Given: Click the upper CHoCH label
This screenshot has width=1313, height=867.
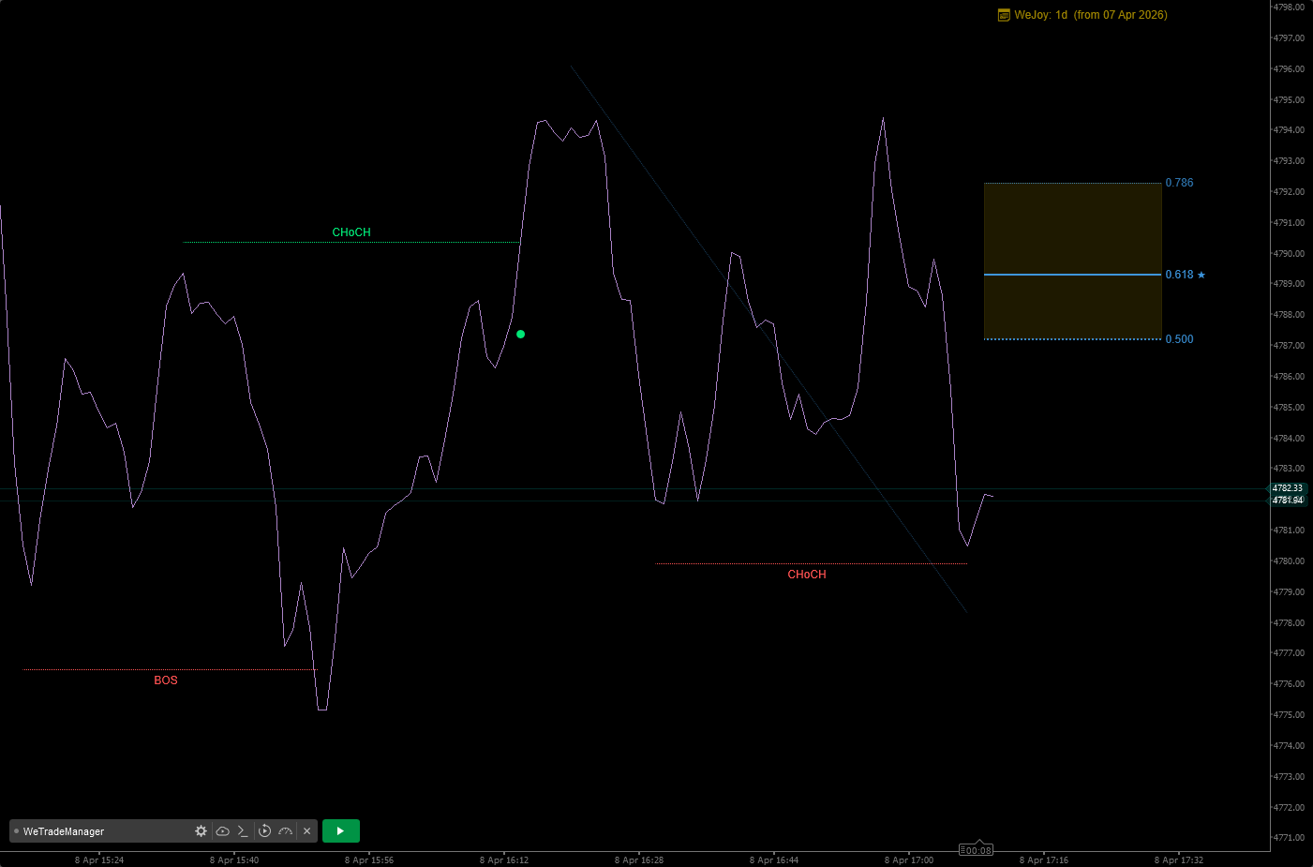Looking at the screenshot, I should click(351, 232).
